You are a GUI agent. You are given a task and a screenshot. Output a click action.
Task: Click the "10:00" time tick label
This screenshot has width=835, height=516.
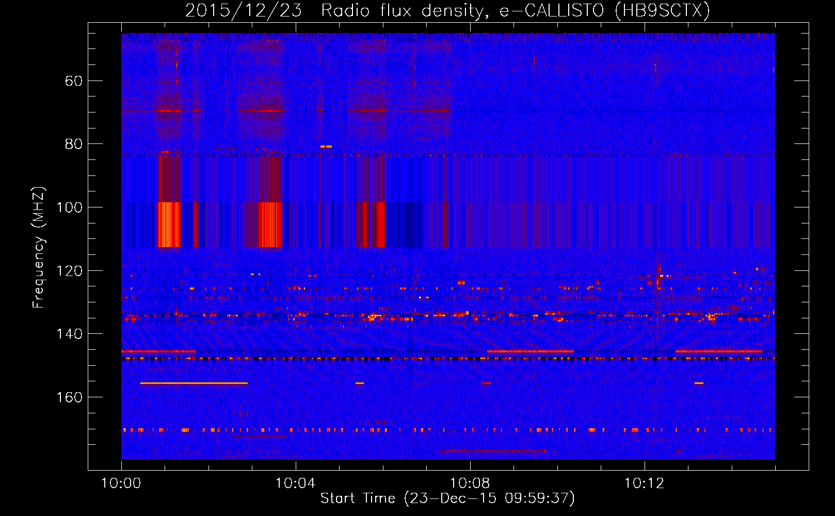121,483
